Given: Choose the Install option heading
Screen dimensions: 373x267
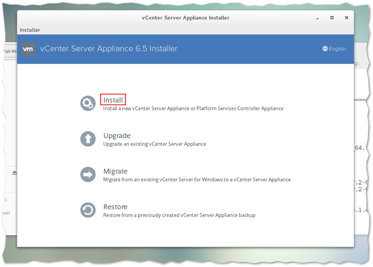Looking at the screenshot, I should 113,100.
